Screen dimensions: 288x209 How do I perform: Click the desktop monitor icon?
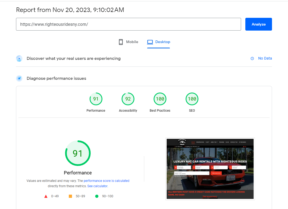pos(150,42)
